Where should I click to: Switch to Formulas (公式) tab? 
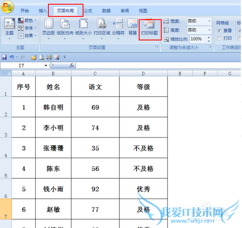(88, 11)
